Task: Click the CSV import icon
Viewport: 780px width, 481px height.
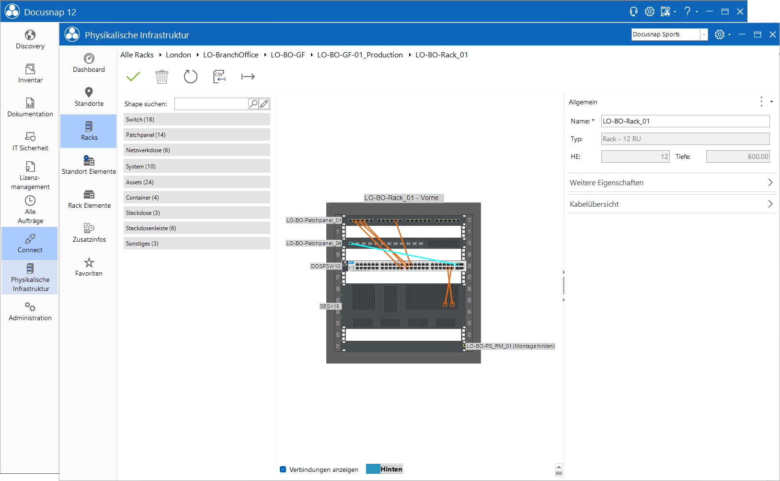Action: 219,77
